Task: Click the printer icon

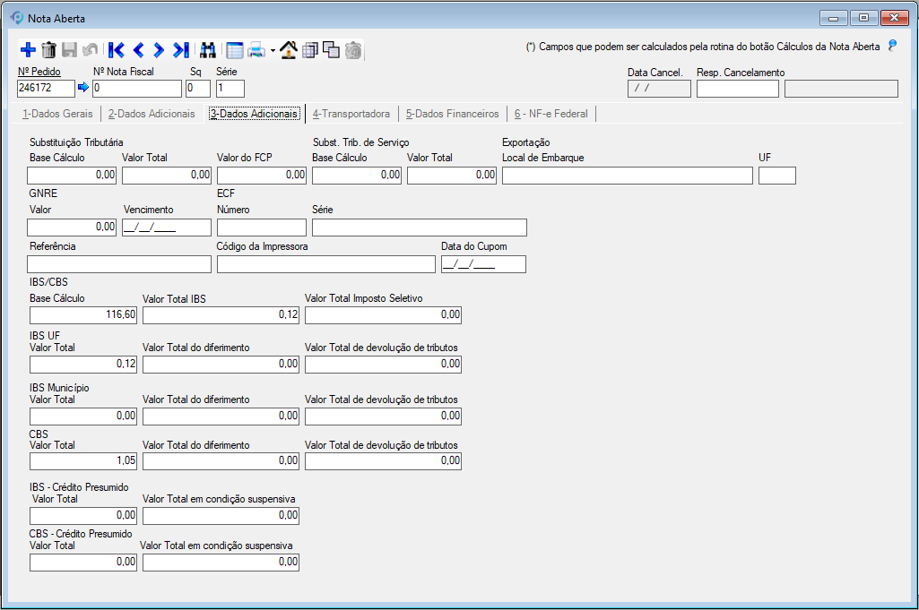Action: pos(256,50)
